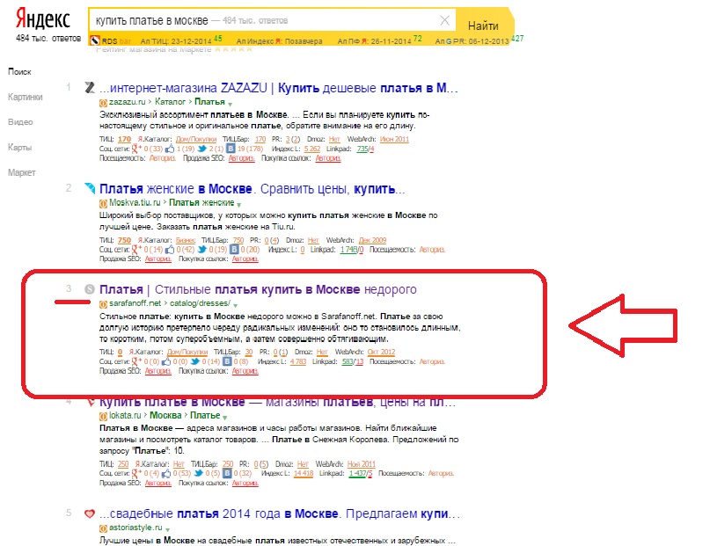Viewport: 710px width, 546px height.
Task: Expand the zazazu.ru result dropdown arrow
Action: pos(230,103)
